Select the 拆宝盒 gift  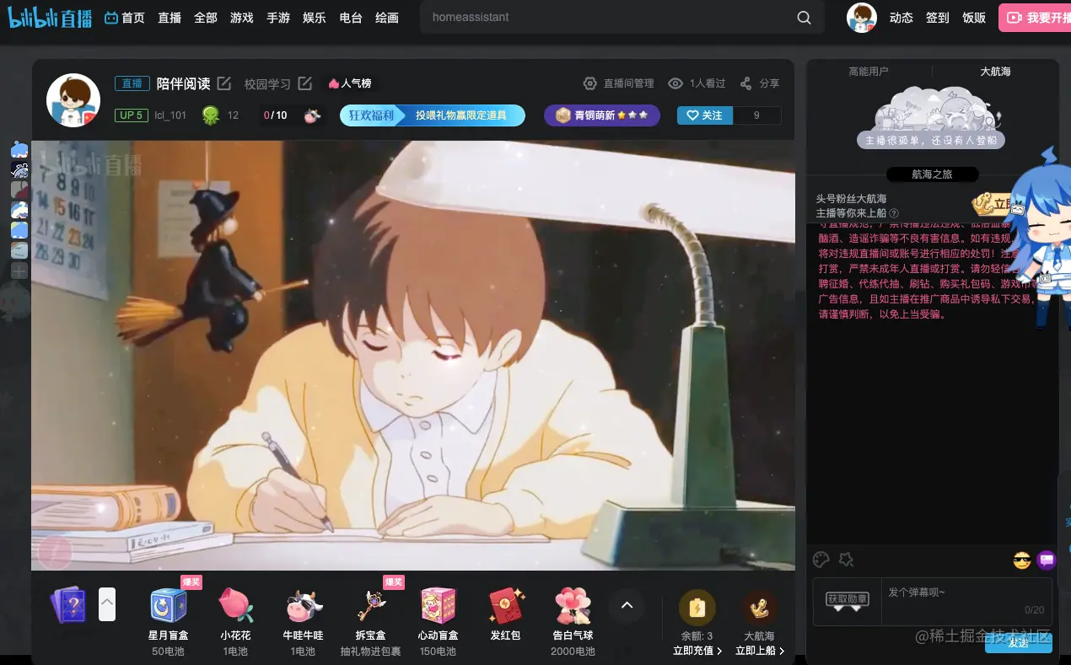coord(371,617)
